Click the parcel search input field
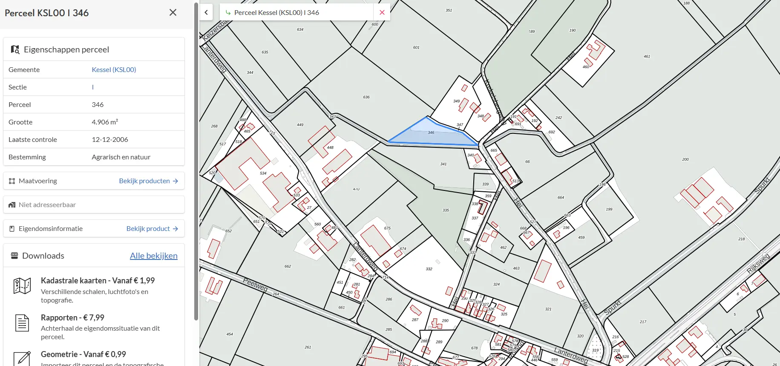The width and height of the screenshot is (780, 366). click(x=298, y=12)
